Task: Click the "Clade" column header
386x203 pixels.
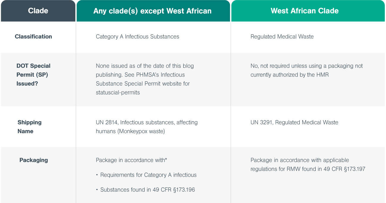Action: (38, 11)
